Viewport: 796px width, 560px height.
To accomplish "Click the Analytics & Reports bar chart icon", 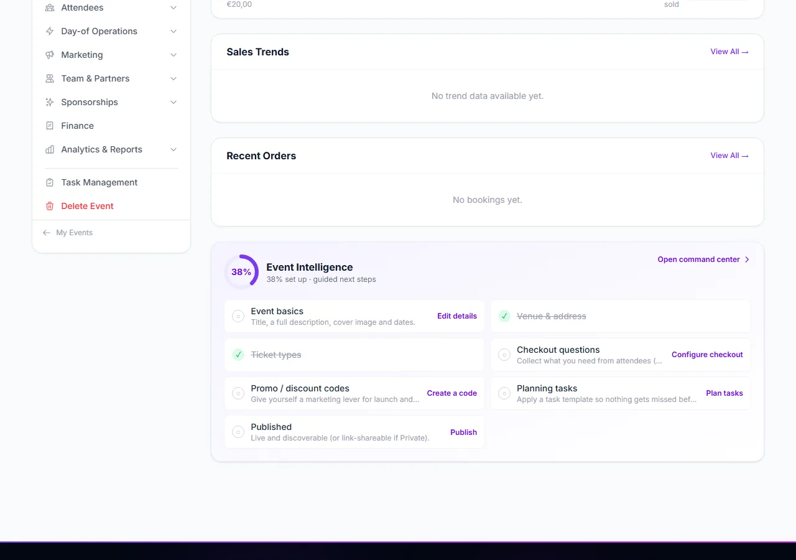I will click(50, 149).
